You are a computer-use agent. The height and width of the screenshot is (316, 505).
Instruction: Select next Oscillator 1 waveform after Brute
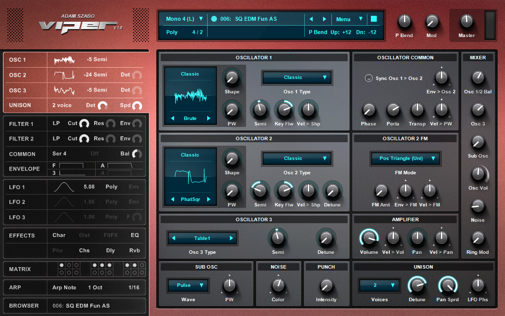[x=209, y=118]
